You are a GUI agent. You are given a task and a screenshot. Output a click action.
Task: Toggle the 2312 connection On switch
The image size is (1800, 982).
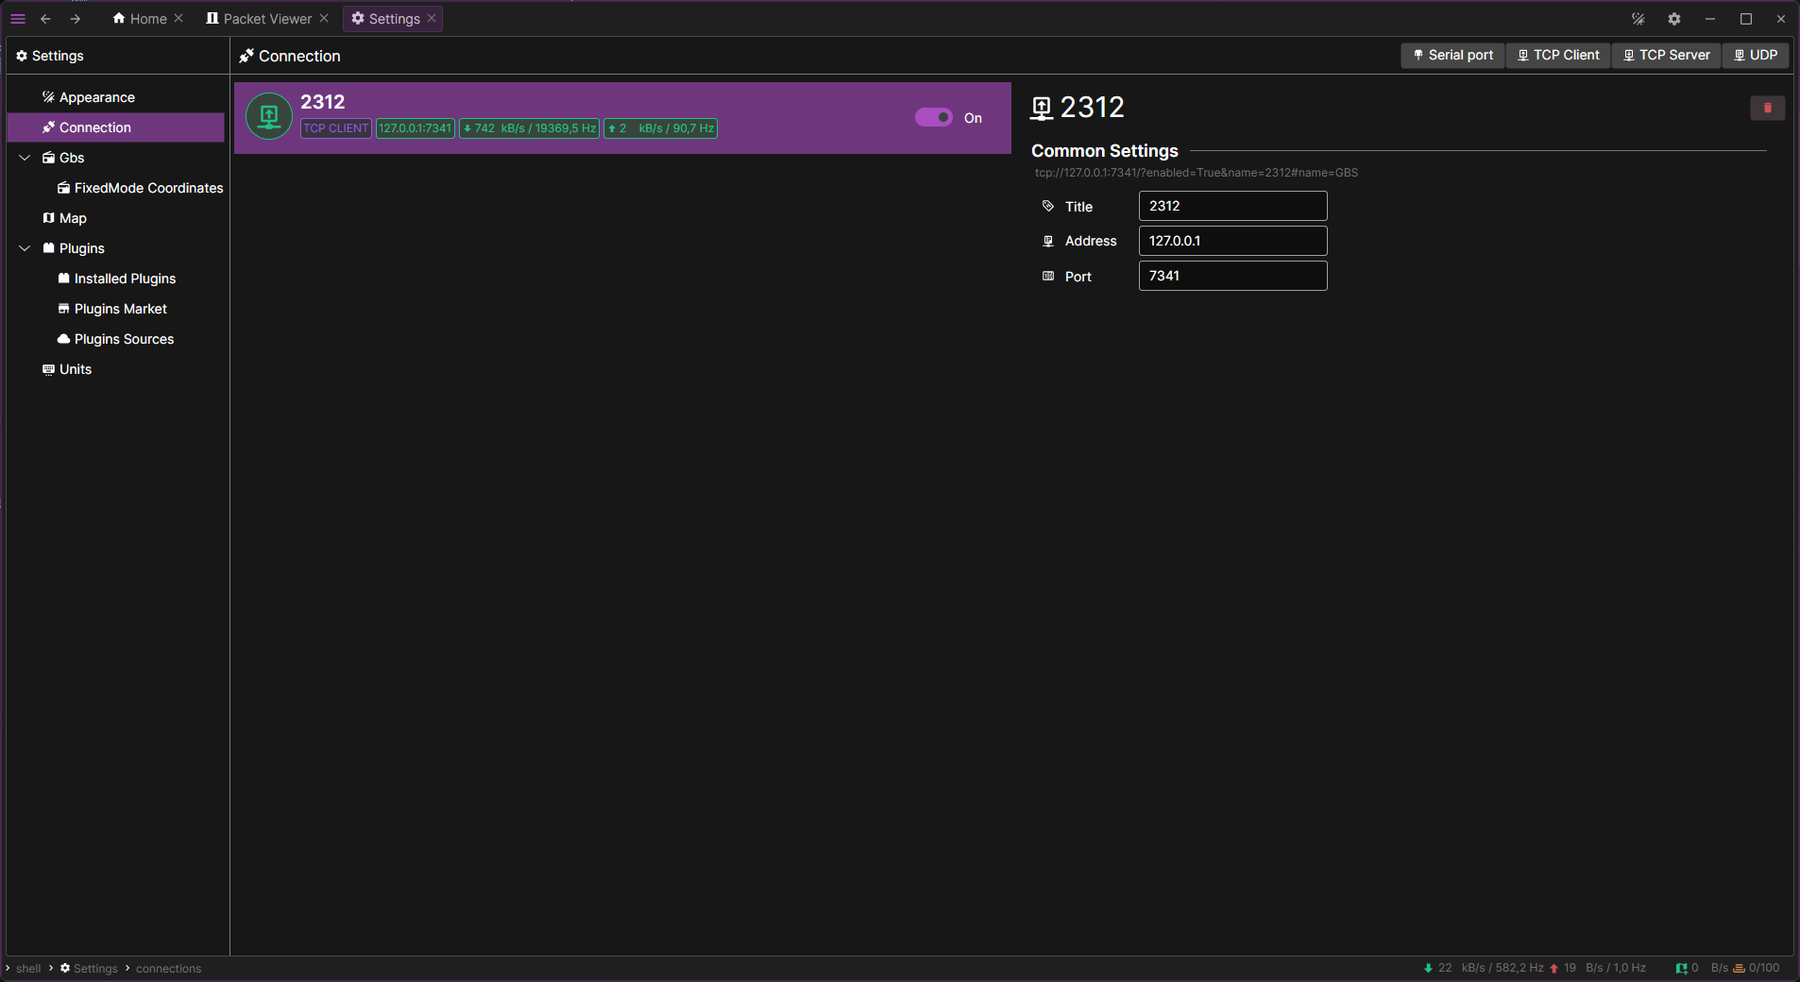[933, 117]
